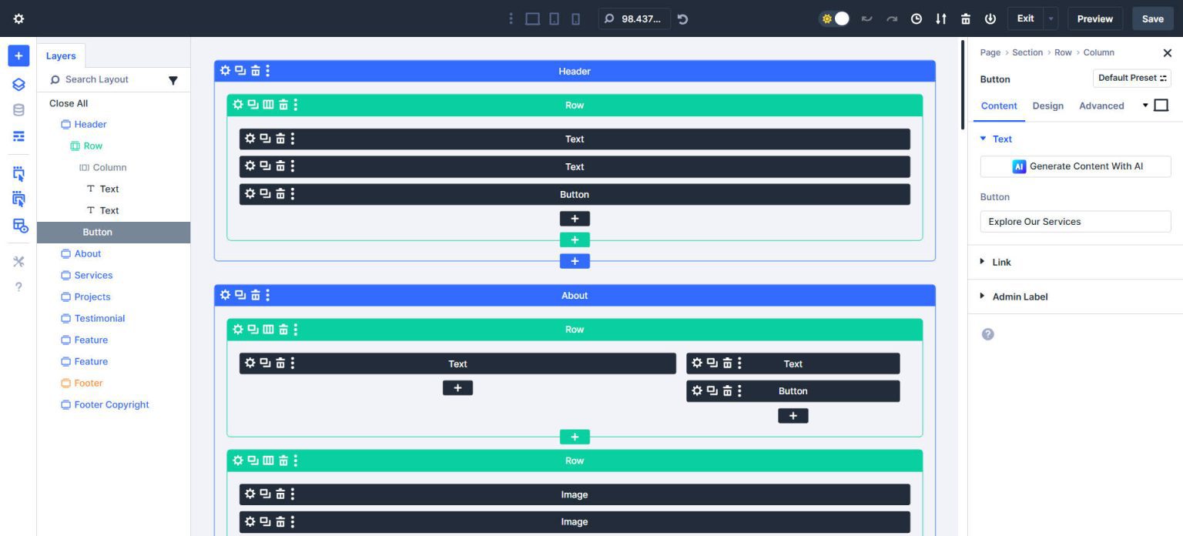1183x536 pixels.
Task: Select orange Footer layer
Action: click(x=89, y=383)
